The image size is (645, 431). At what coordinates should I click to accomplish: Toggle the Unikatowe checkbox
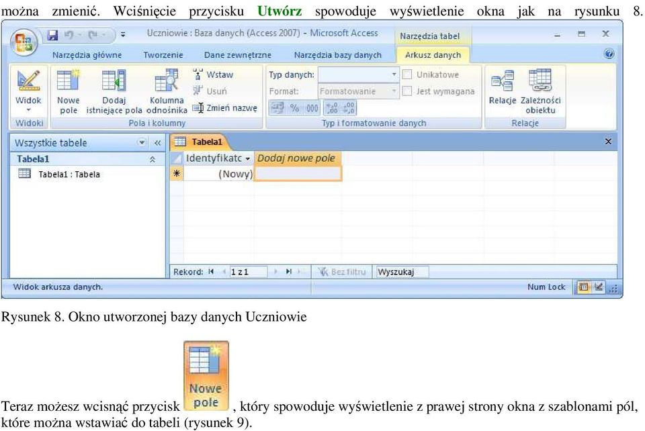[x=407, y=75]
